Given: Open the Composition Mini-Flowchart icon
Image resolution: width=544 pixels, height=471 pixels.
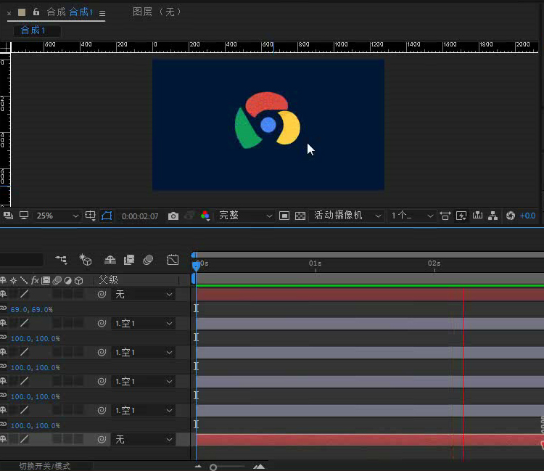Looking at the screenshot, I should (61, 260).
